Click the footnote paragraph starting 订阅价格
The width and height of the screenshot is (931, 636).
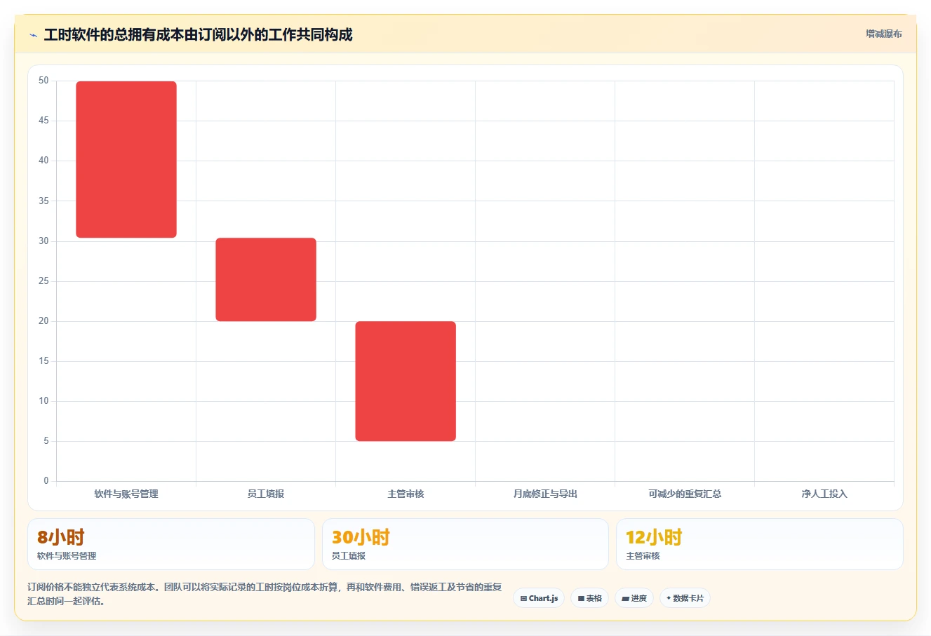point(265,594)
